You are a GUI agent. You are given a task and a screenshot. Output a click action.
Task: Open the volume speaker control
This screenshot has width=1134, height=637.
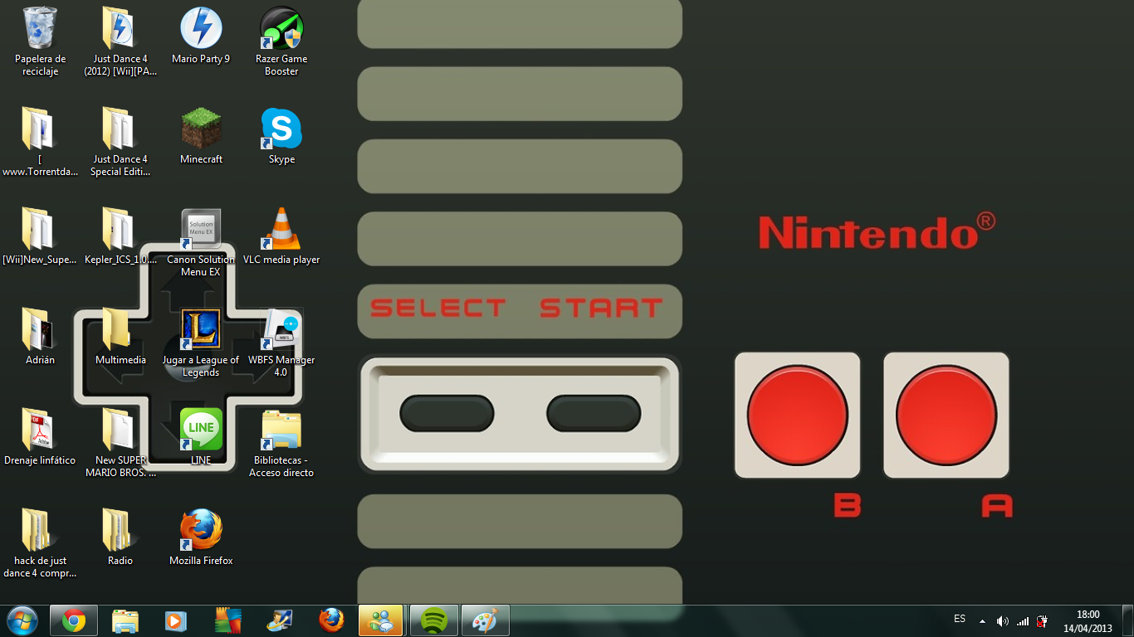coord(1003,620)
